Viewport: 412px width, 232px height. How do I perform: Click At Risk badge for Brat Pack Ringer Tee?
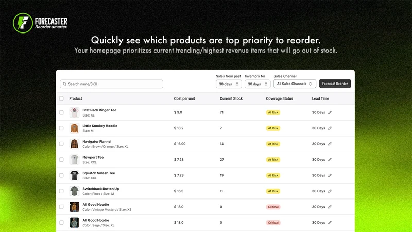[273, 112]
